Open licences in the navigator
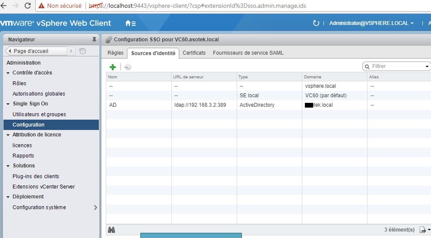This screenshot has height=238, width=431. point(22,145)
